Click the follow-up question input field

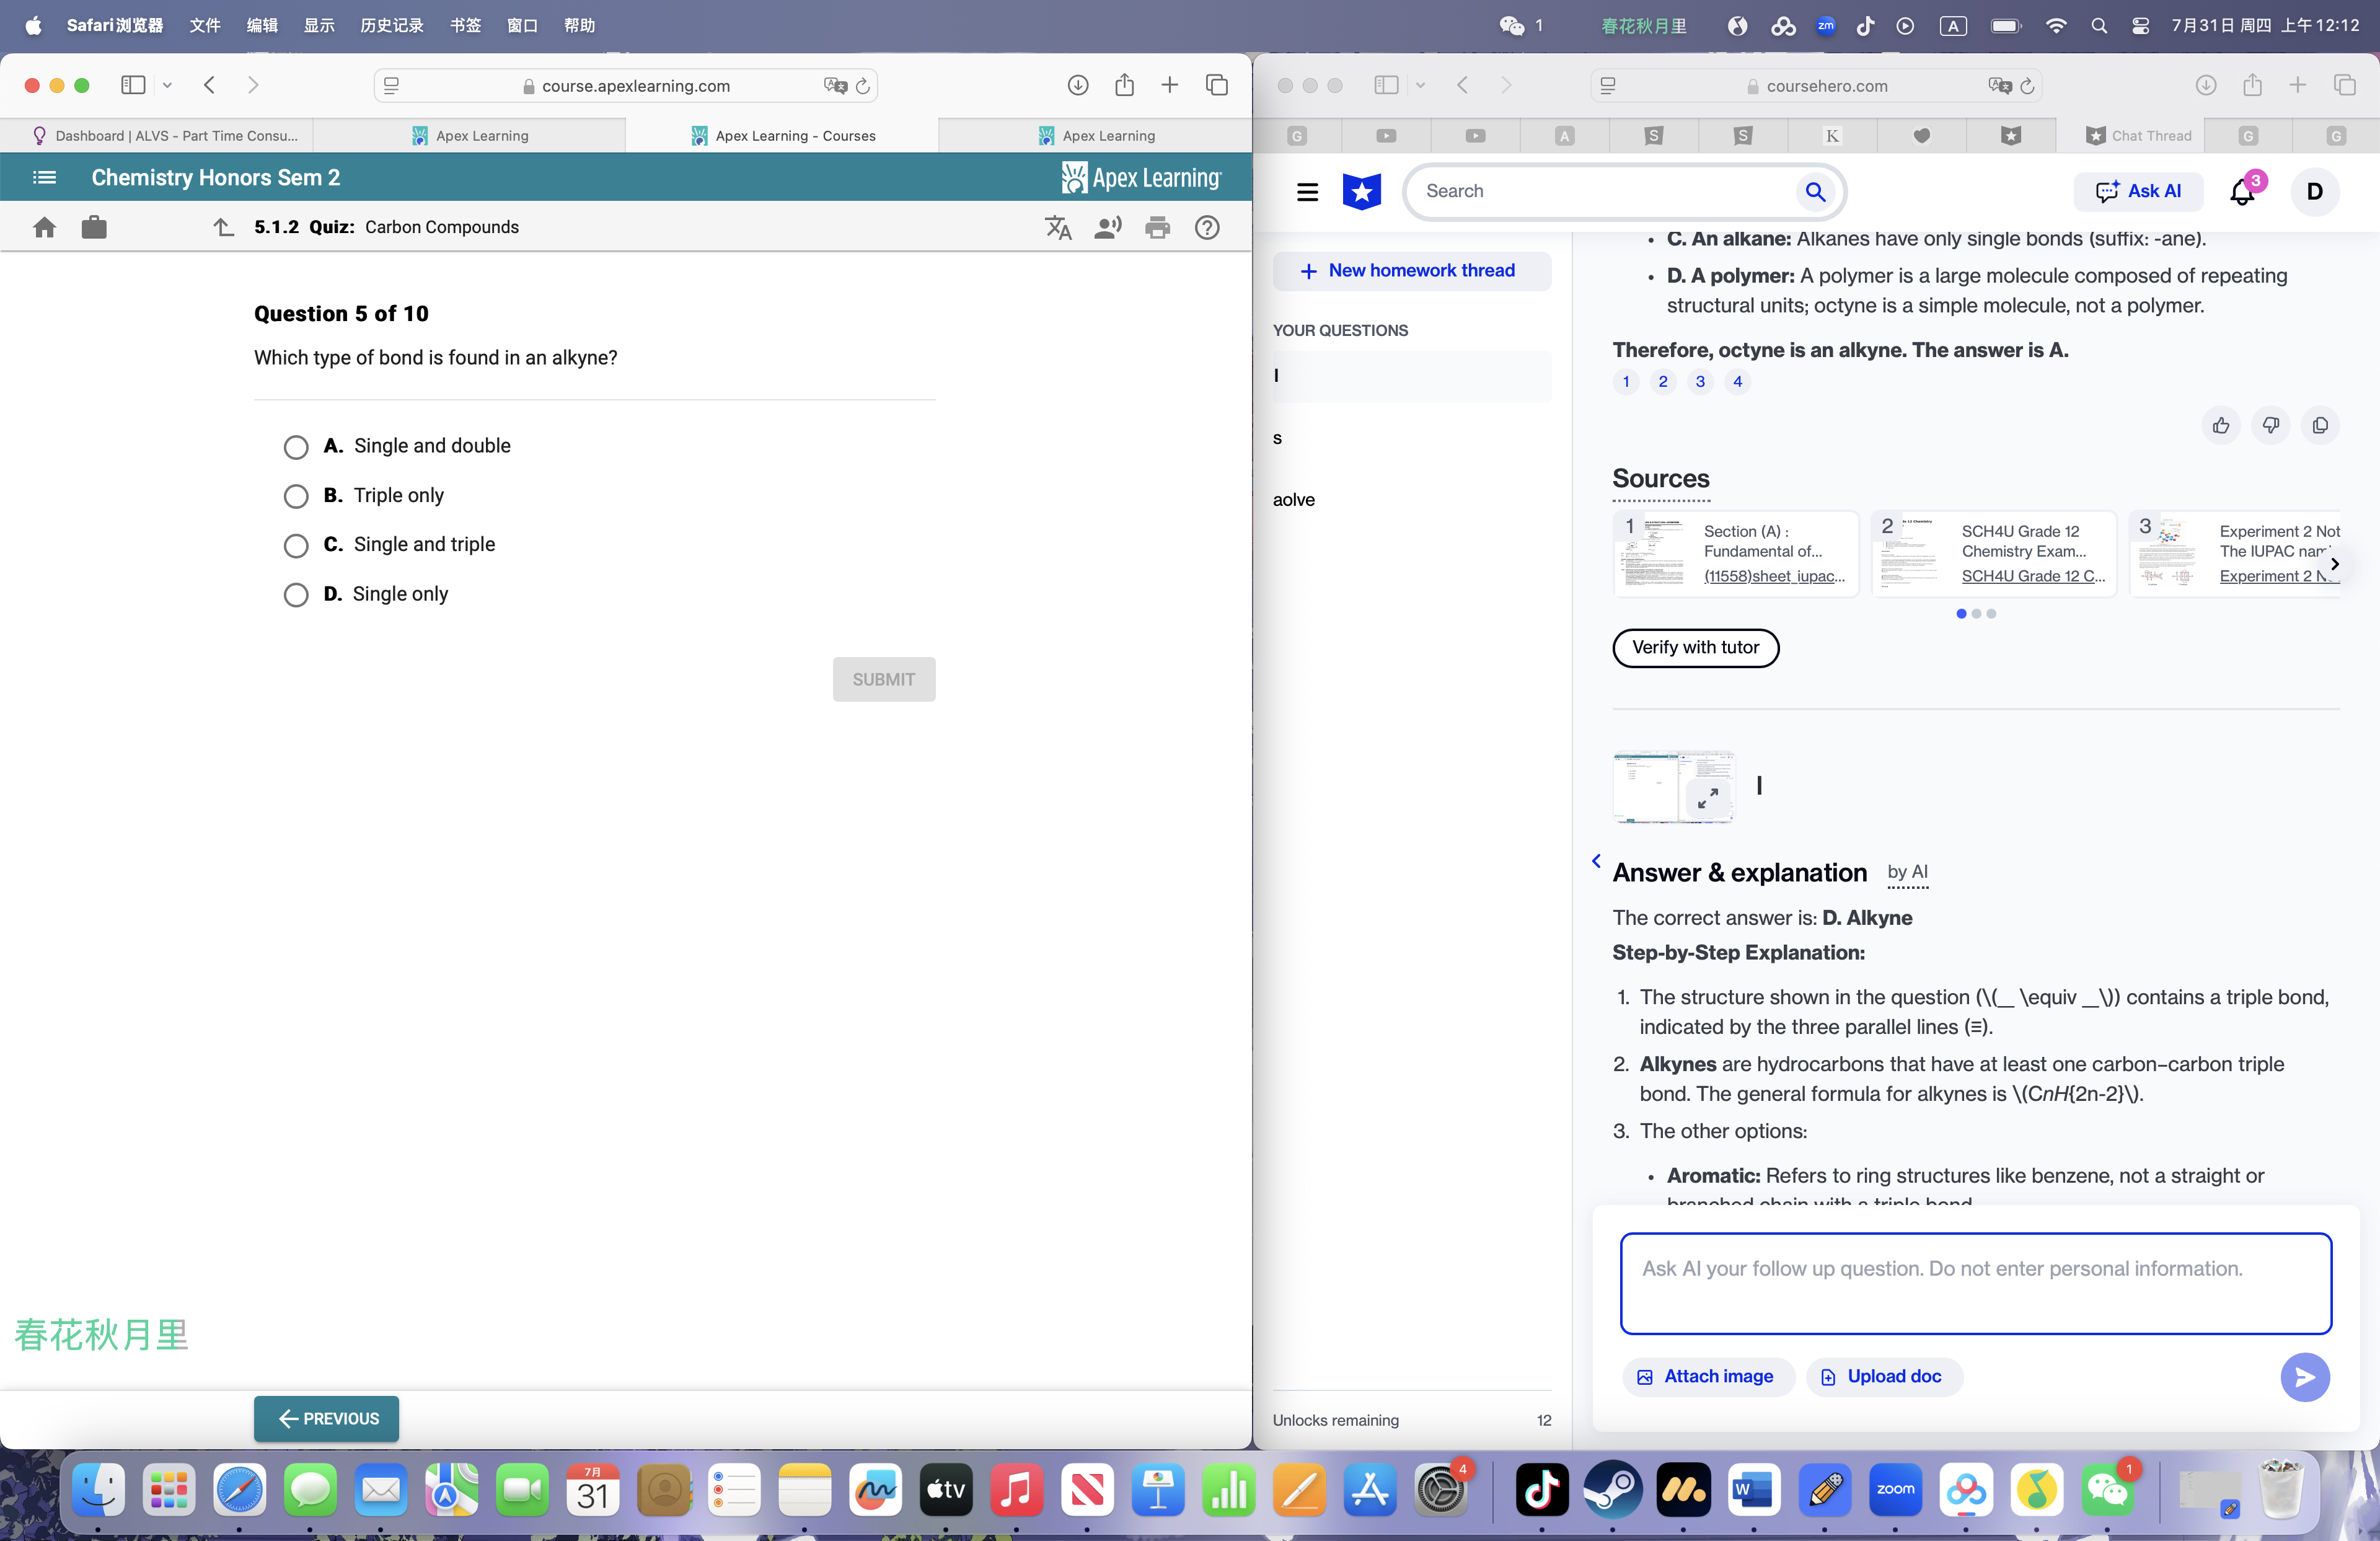(x=1975, y=1283)
